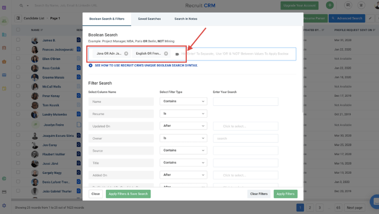
Task: Open the Added On 'After' dropdown
Action: click(183, 175)
